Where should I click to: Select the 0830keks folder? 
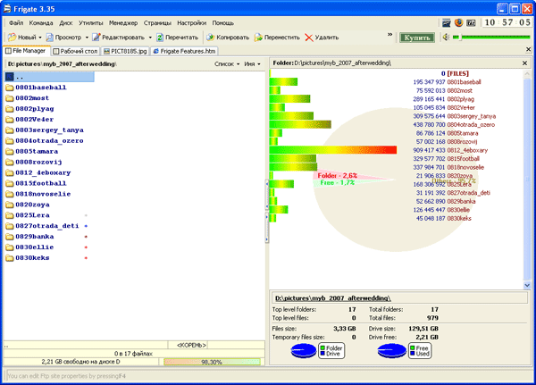(x=28, y=257)
